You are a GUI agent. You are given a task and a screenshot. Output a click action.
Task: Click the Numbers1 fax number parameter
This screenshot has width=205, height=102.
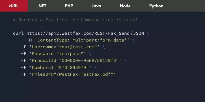click(x=59, y=68)
